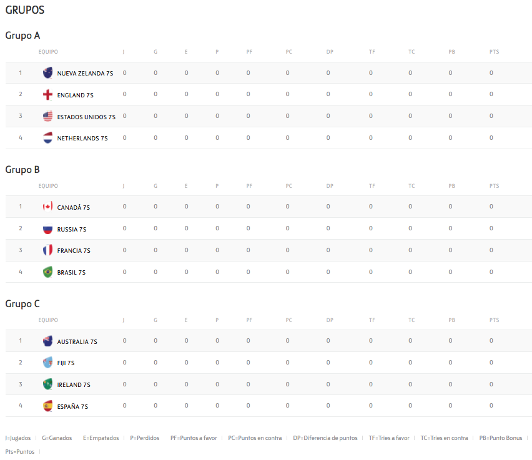Screen dimensions: 532x460
Task: Click the España 7s flag icon
Action: 47,406
